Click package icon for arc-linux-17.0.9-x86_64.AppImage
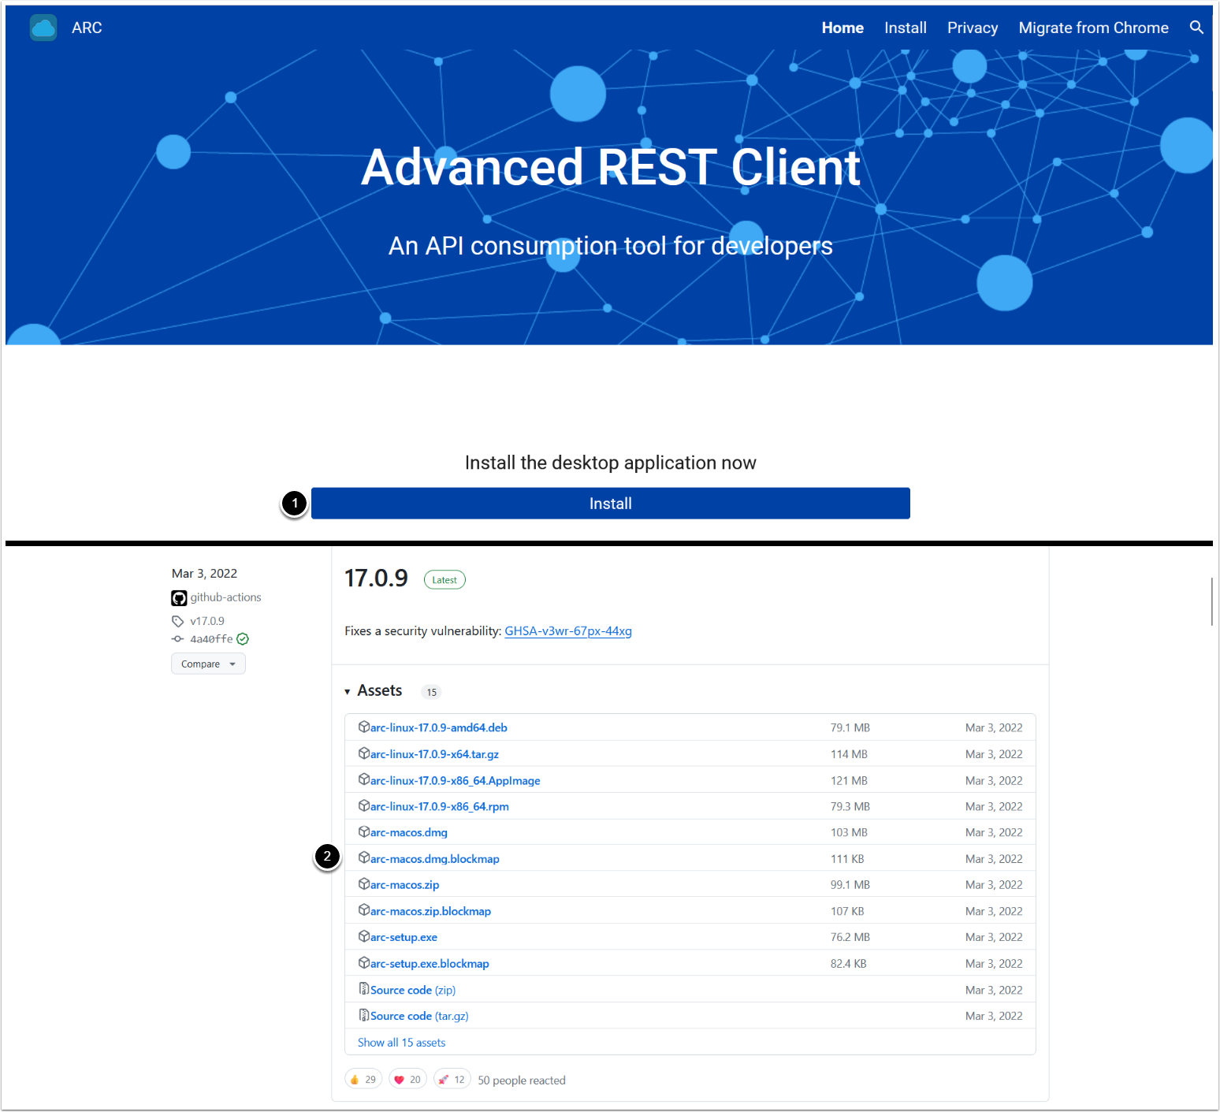 [x=364, y=779]
